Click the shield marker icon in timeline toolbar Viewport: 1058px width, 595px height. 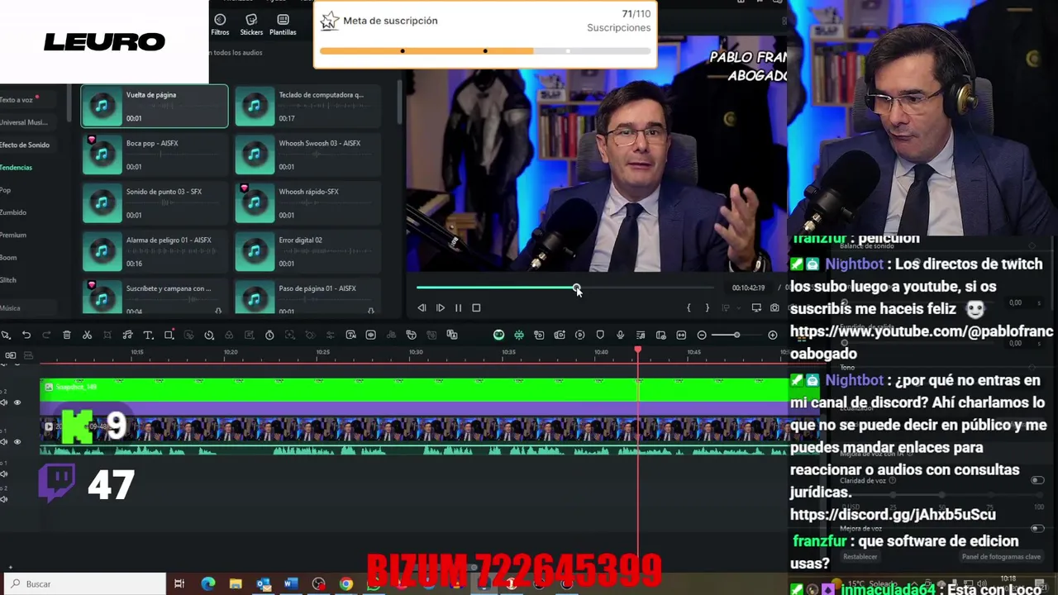click(x=600, y=335)
